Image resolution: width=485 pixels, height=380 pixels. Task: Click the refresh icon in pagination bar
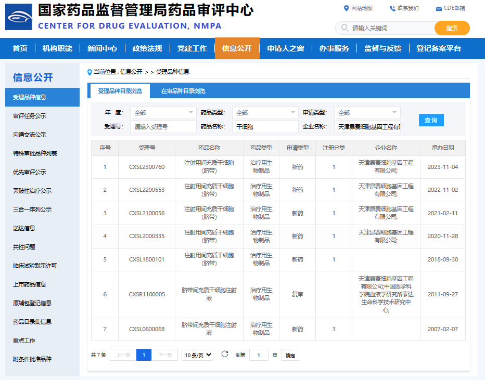225,354
